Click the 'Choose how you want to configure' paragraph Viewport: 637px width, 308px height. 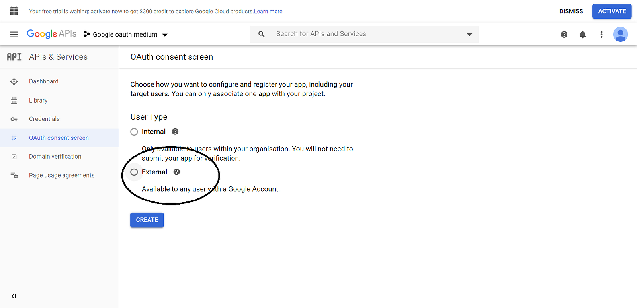(x=242, y=89)
